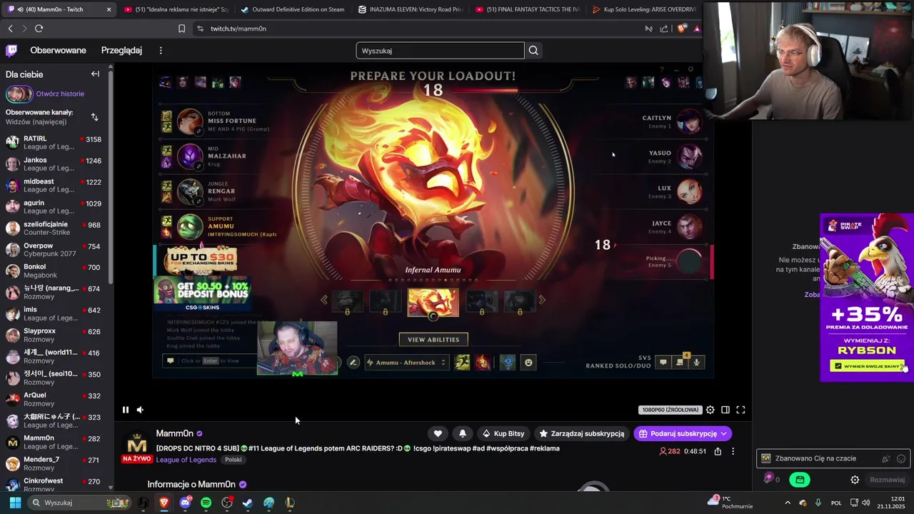This screenshot has height=514, width=914.
Task: Open the Windows Start menu
Action: click(x=15, y=503)
